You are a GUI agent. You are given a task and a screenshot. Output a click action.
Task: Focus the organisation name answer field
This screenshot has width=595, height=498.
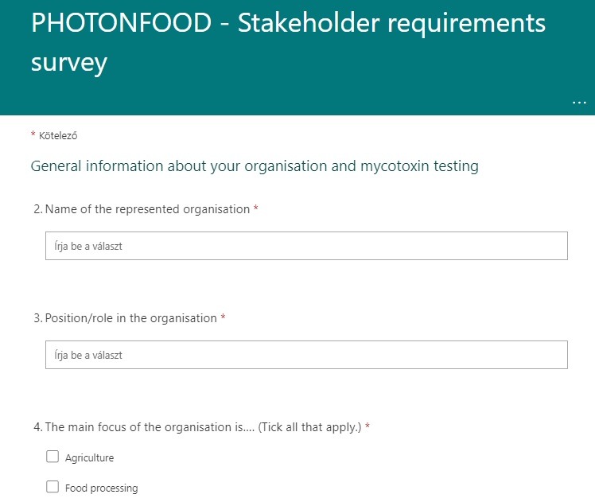(x=306, y=246)
